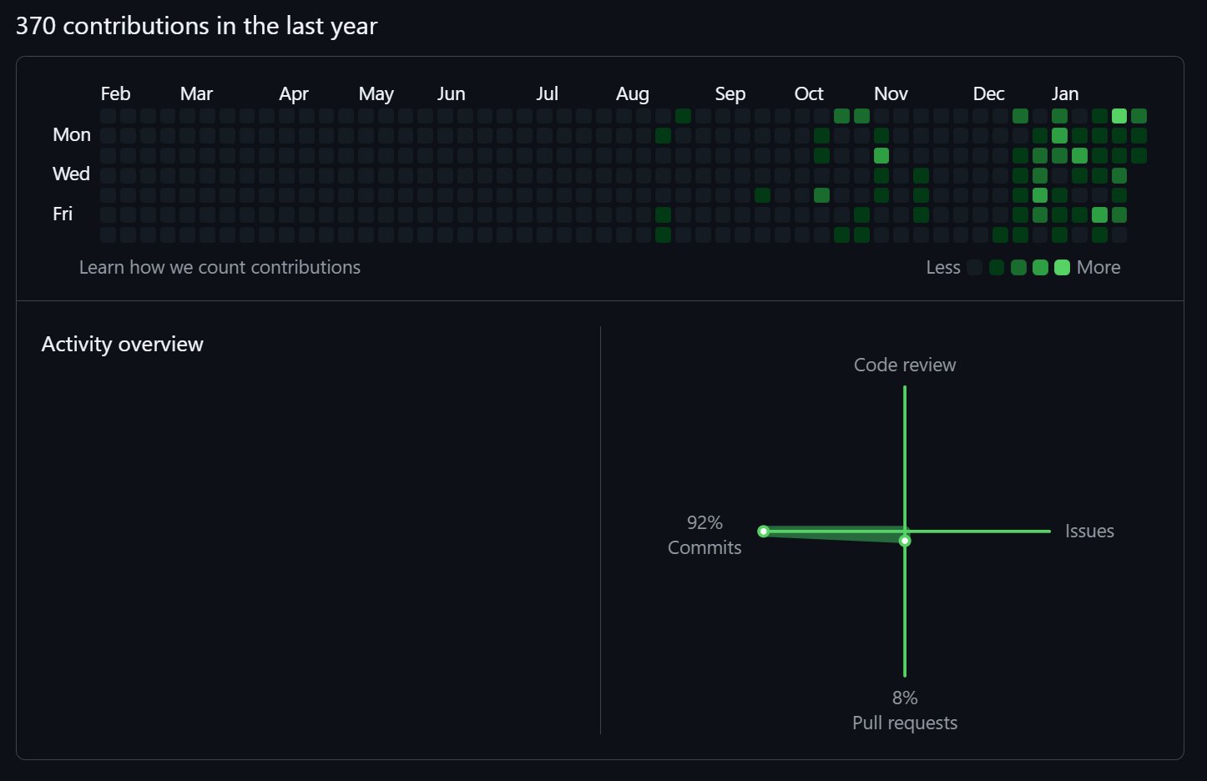Viewport: 1207px width, 781px height.
Task: Click the 92% Commits label
Action: (x=705, y=535)
